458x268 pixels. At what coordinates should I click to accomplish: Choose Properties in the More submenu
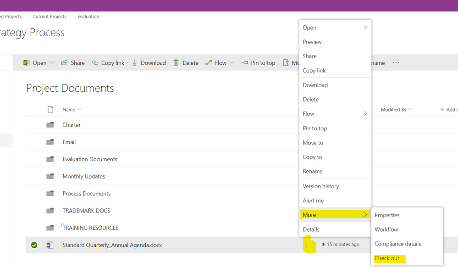pyautogui.click(x=387, y=215)
